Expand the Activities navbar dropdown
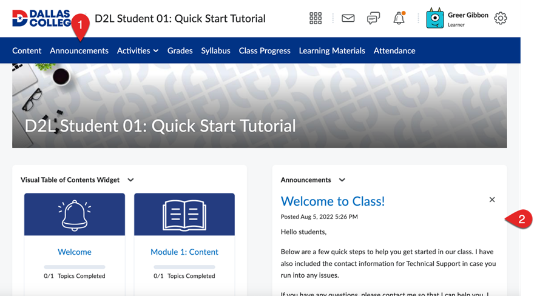 138,50
